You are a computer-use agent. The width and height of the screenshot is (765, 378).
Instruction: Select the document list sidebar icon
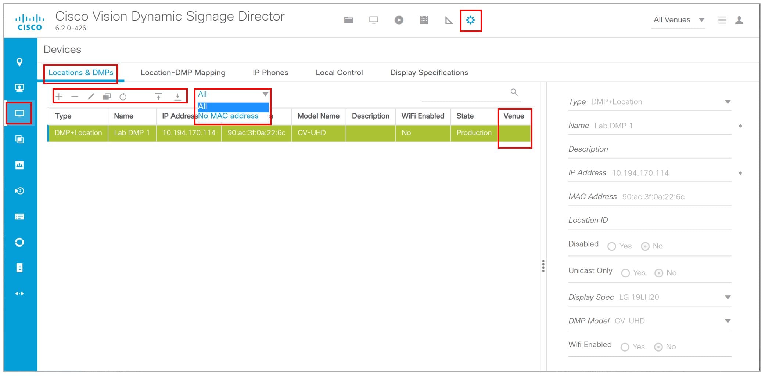click(x=19, y=268)
